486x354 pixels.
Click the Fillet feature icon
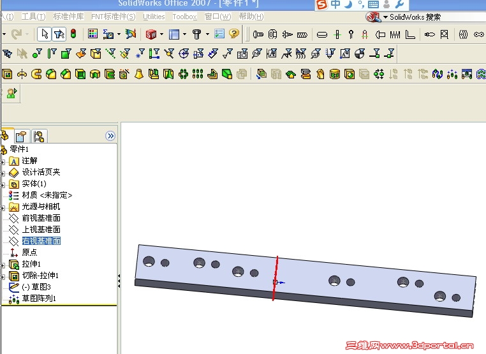tap(51, 74)
